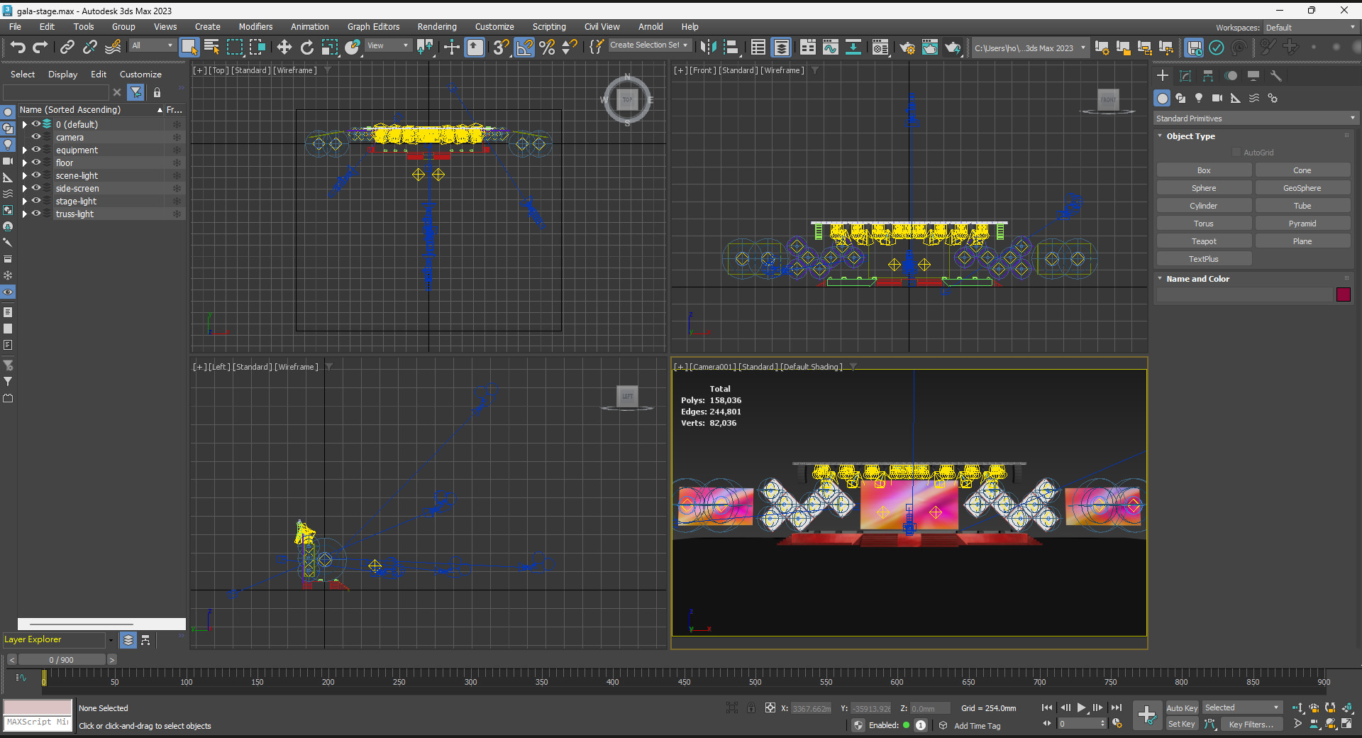Click the Undo arrow icon
The width and height of the screenshot is (1362, 738).
pos(18,48)
